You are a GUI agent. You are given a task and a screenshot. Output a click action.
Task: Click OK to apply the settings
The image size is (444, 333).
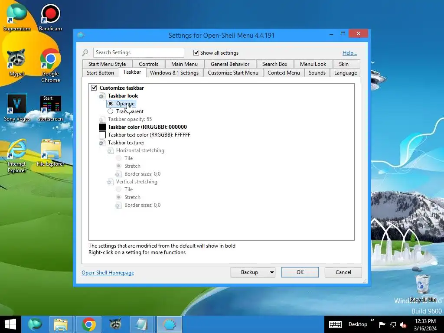coord(300,272)
